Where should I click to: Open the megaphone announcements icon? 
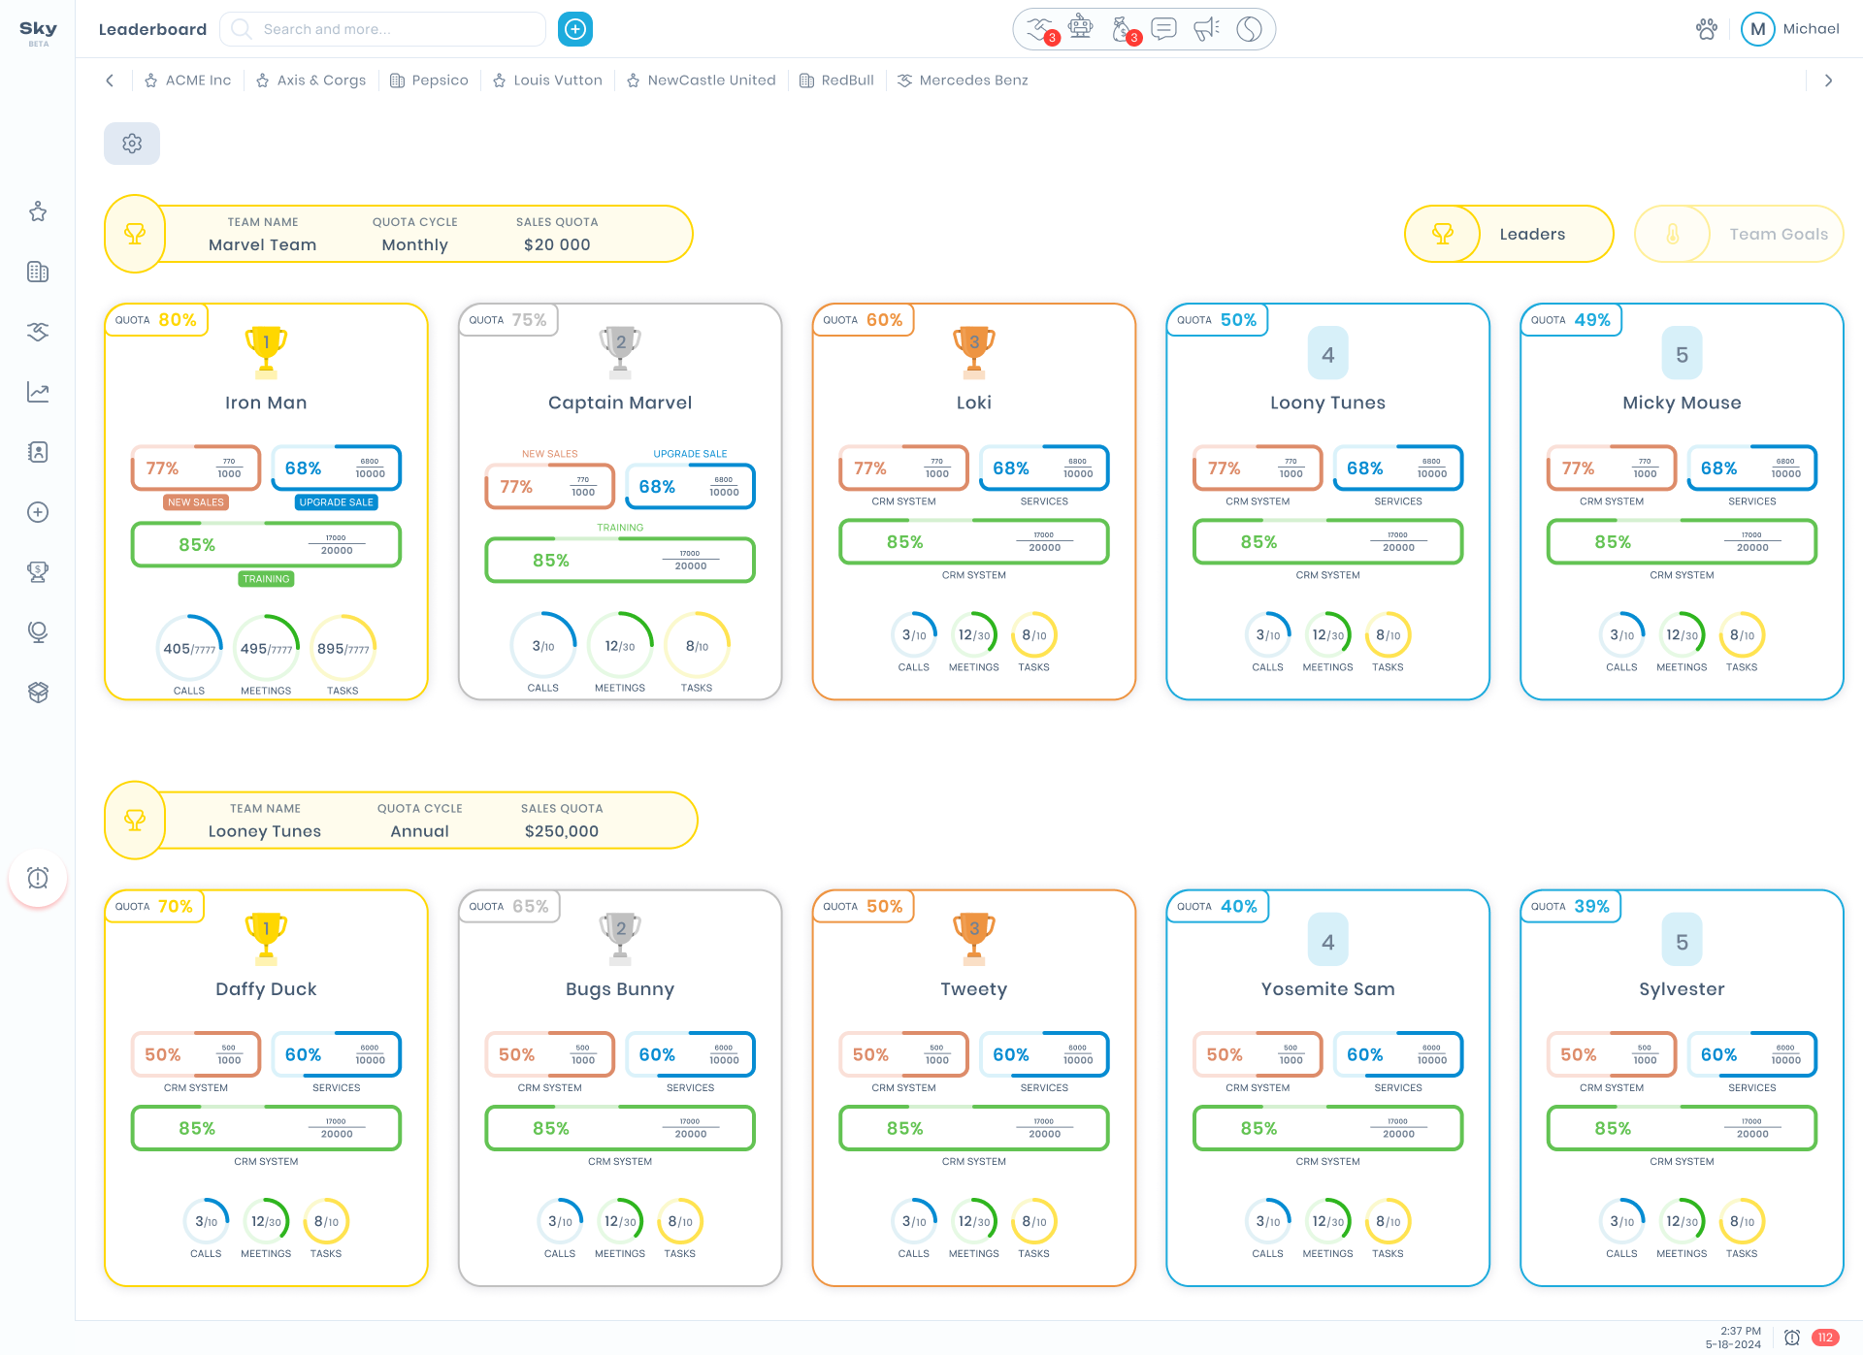pos(1206,28)
